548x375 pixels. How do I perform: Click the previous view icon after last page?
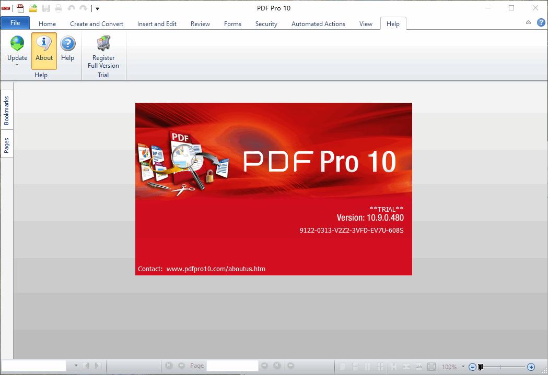290,365
